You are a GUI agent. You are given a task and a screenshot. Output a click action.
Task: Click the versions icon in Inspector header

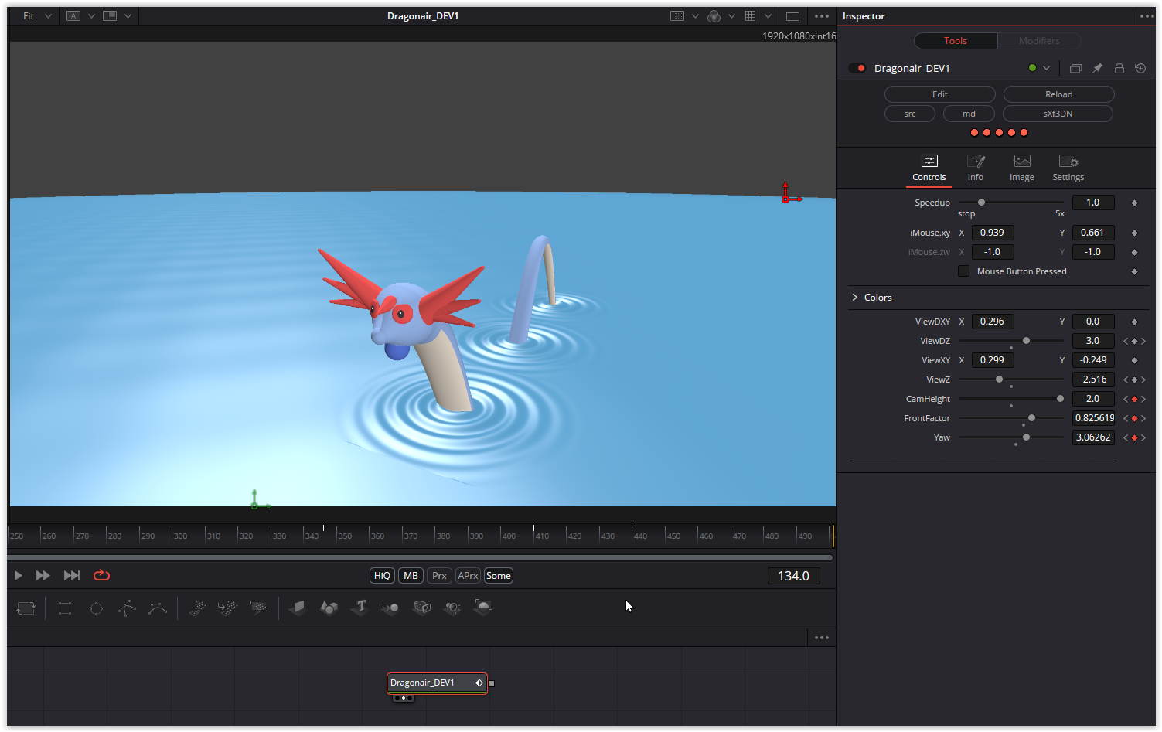click(x=1075, y=68)
